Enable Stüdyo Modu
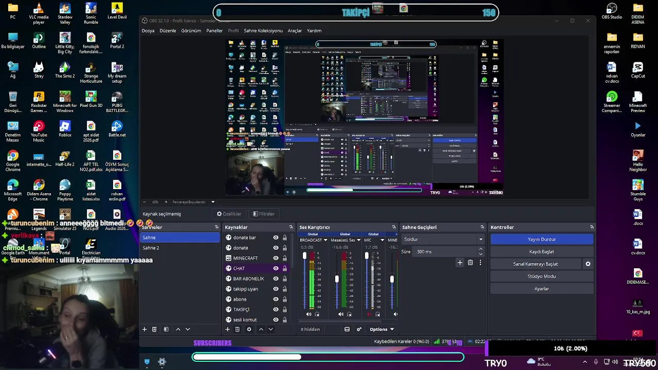658x370 pixels. click(542, 276)
